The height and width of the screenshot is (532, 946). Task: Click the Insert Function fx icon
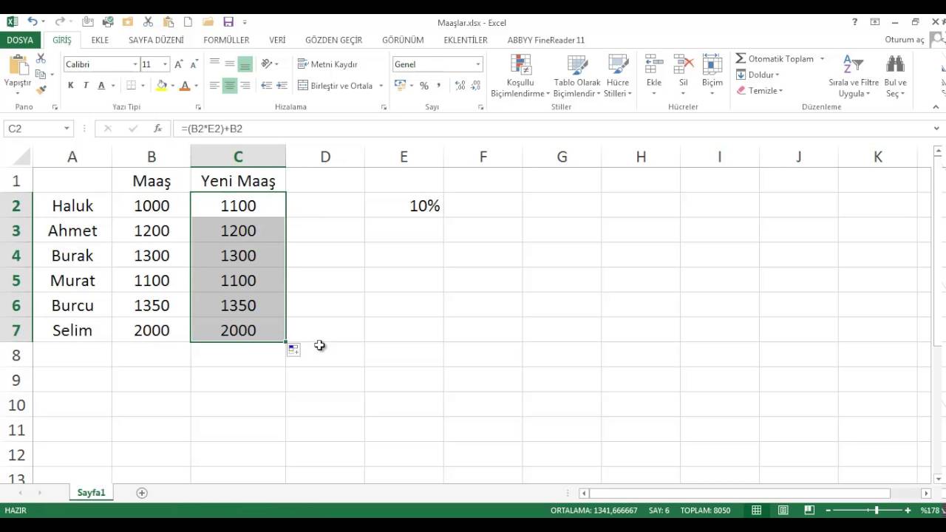[x=157, y=129]
